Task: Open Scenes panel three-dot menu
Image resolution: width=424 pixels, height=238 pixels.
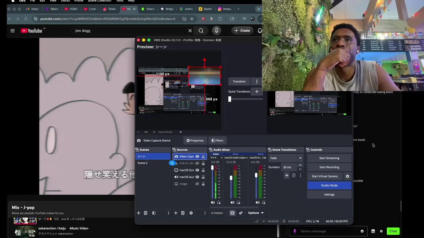Action: click(x=168, y=213)
